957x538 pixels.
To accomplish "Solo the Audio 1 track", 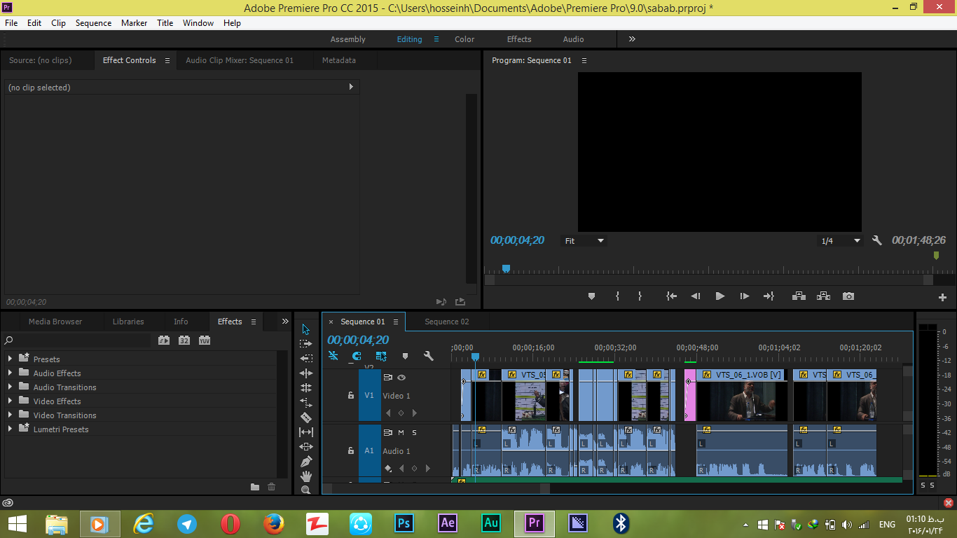I will (x=414, y=432).
